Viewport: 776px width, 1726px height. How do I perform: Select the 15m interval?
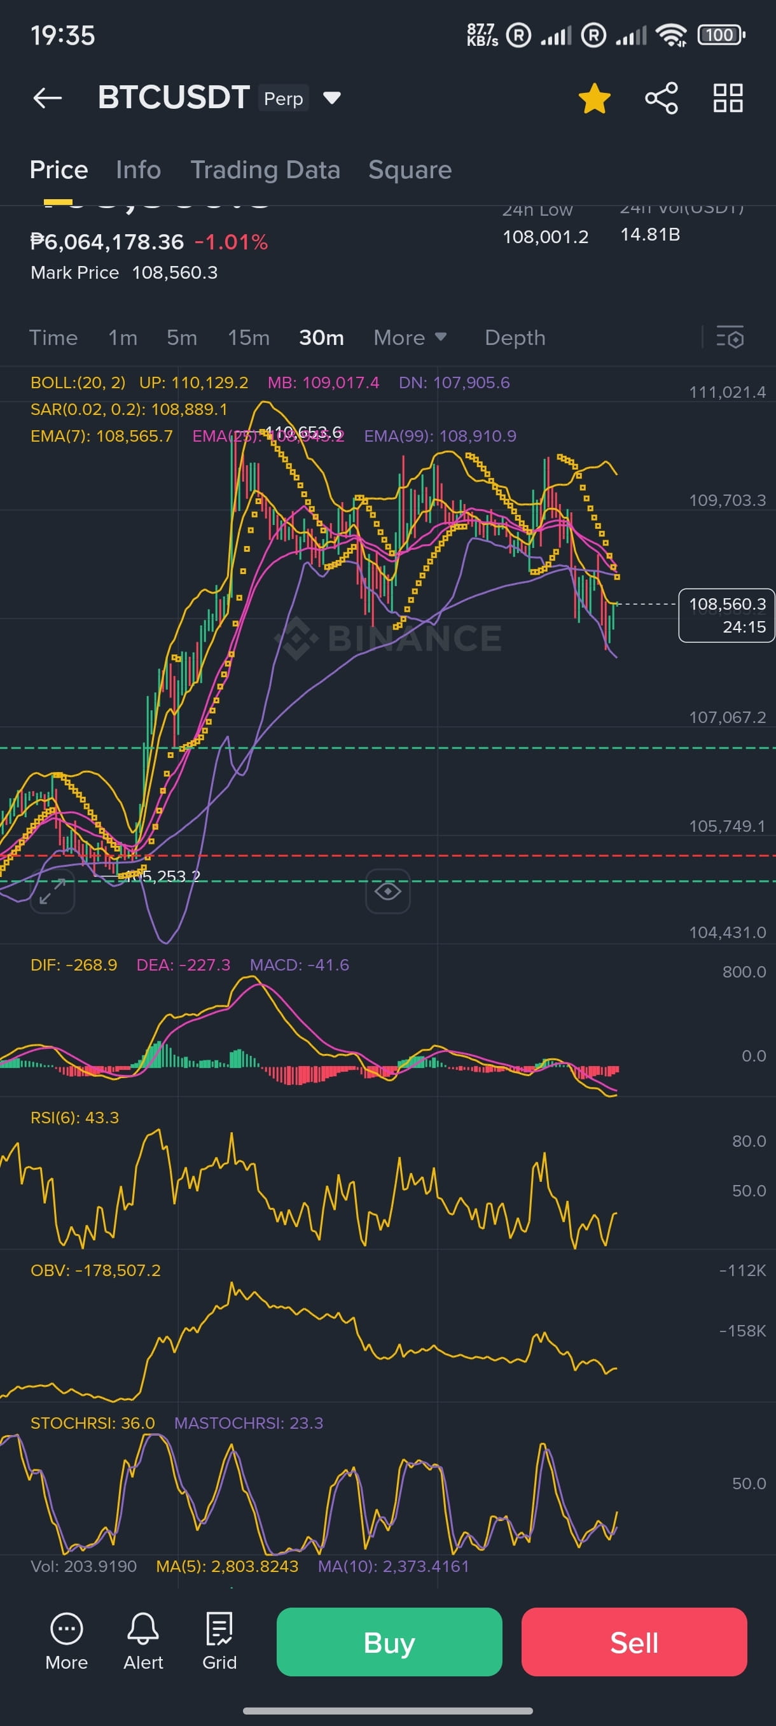pyautogui.click(x=249, y=337)
